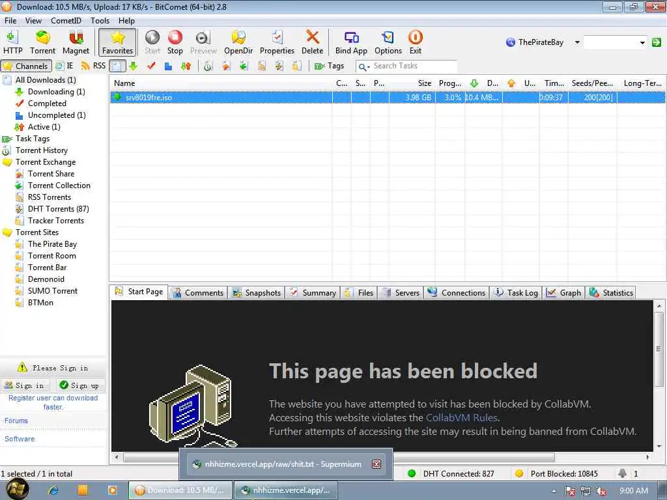
Task: Open the download directory with OpenDir
Action: pos(238,42)
